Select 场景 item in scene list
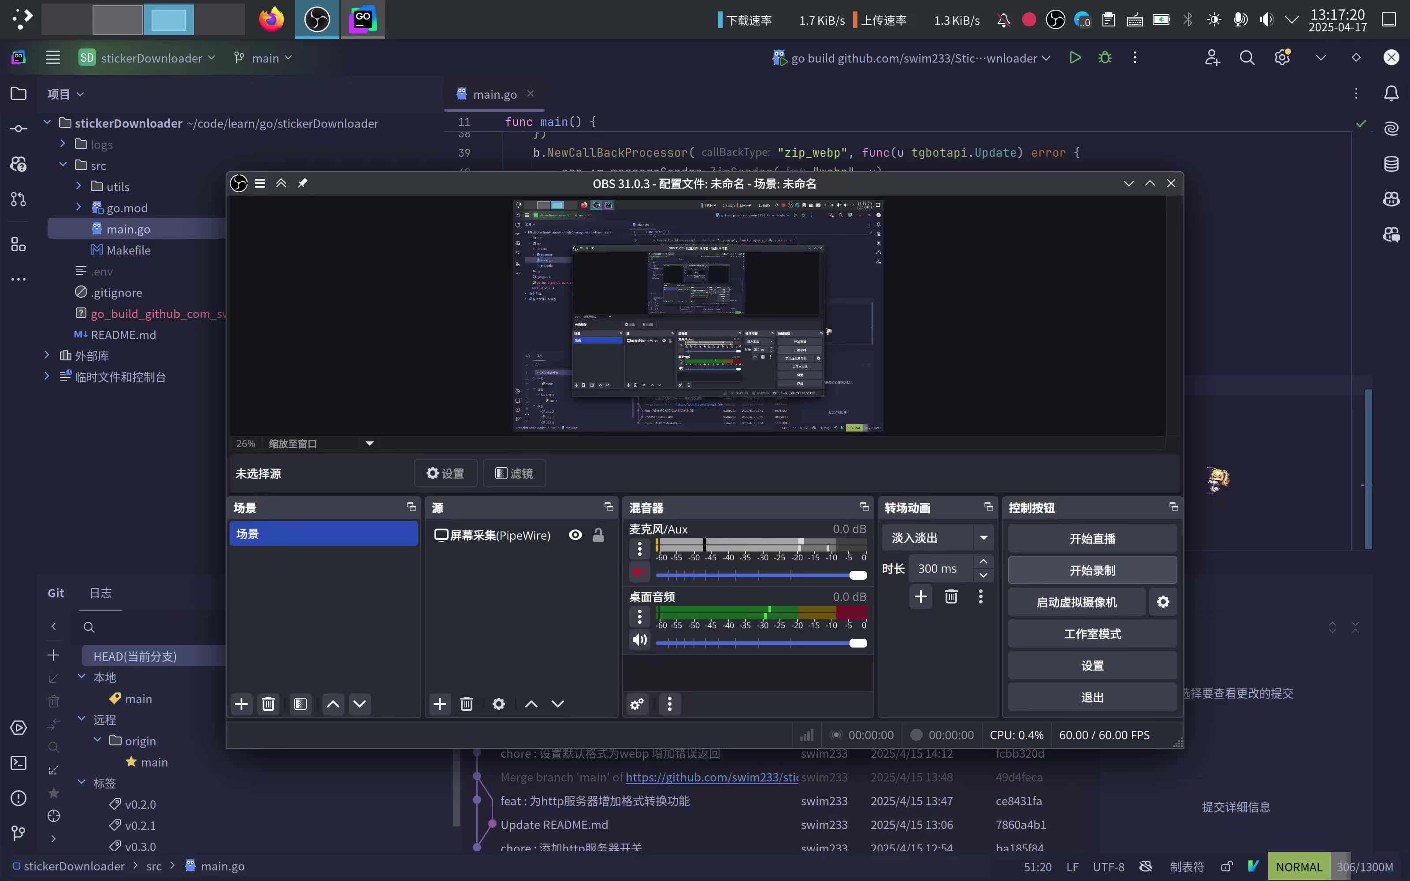Screen dimensions: 1410x881 [x=323, y=534]
